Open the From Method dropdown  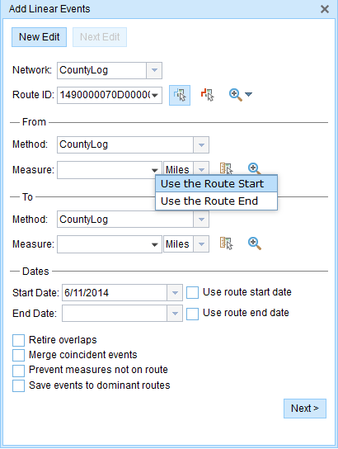pyautogui.click(x=201, y=145)
